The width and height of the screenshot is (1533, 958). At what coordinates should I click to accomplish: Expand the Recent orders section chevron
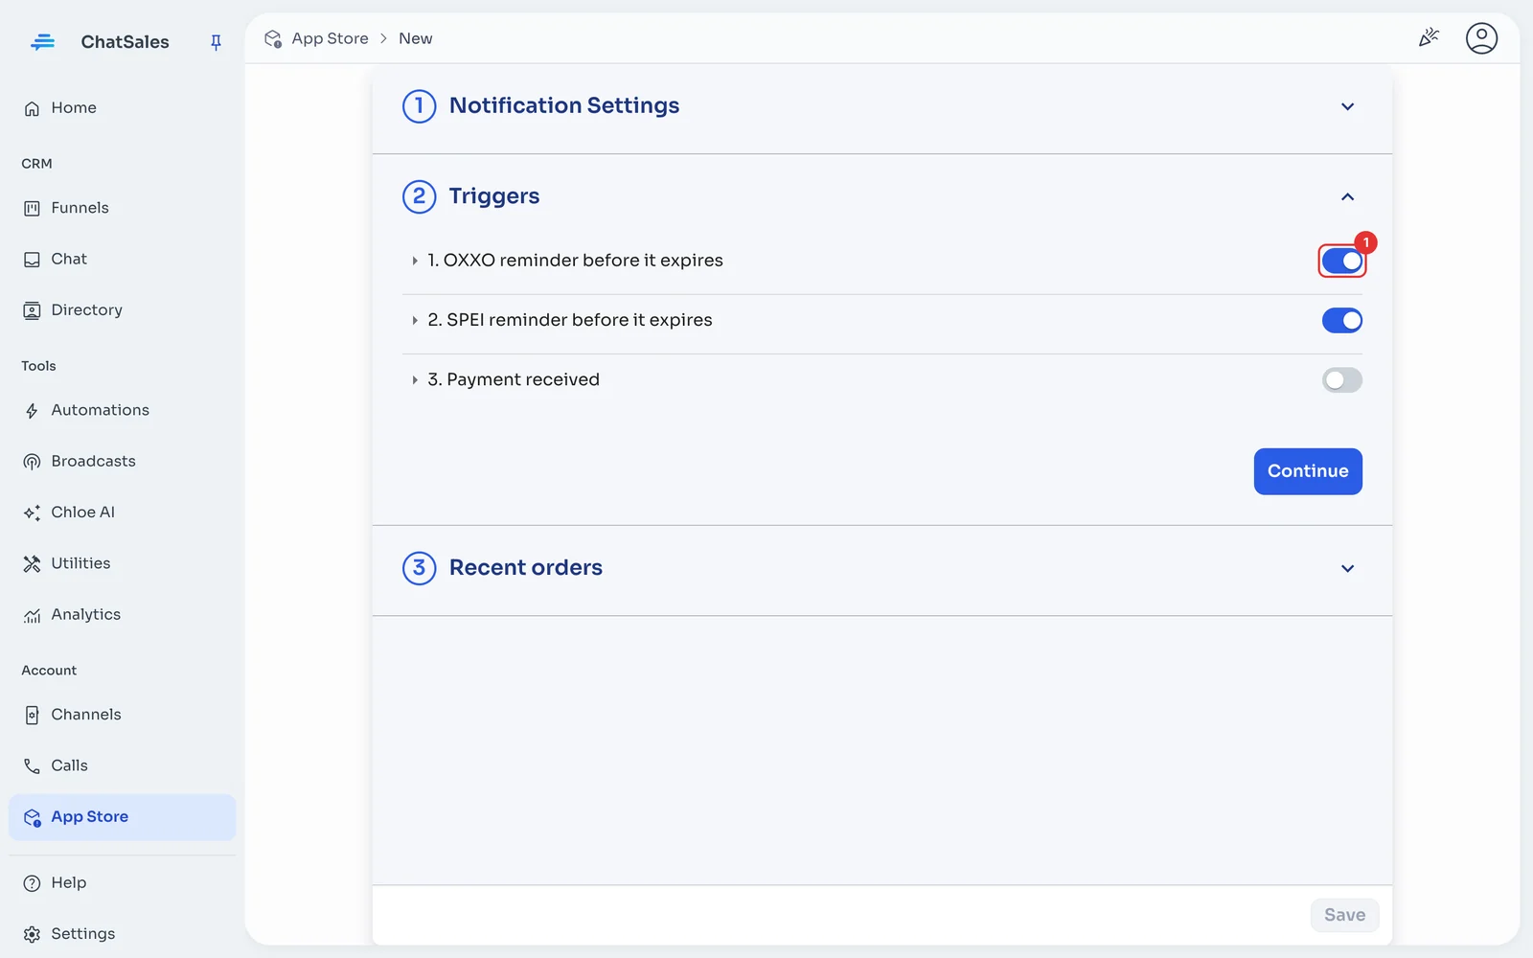point(1347,568)
